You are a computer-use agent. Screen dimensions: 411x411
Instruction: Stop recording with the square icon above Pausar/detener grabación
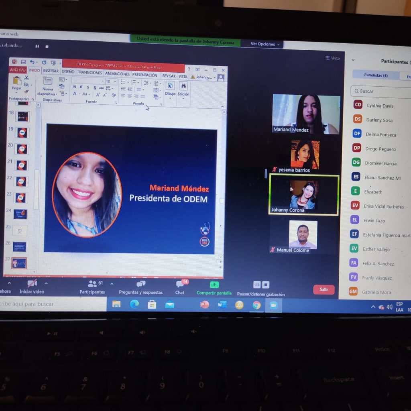pos(266,285)
